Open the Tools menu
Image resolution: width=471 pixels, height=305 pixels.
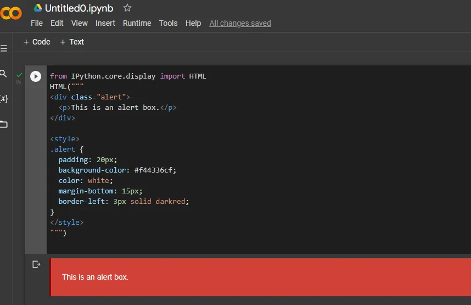[168, 23]
